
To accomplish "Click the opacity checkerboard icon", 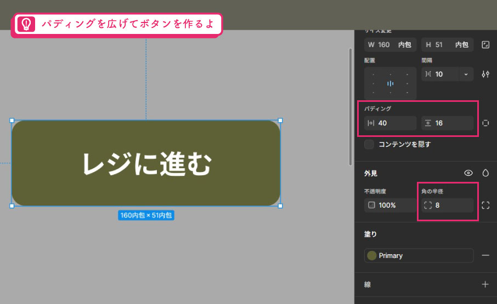I will pos(371,205).
